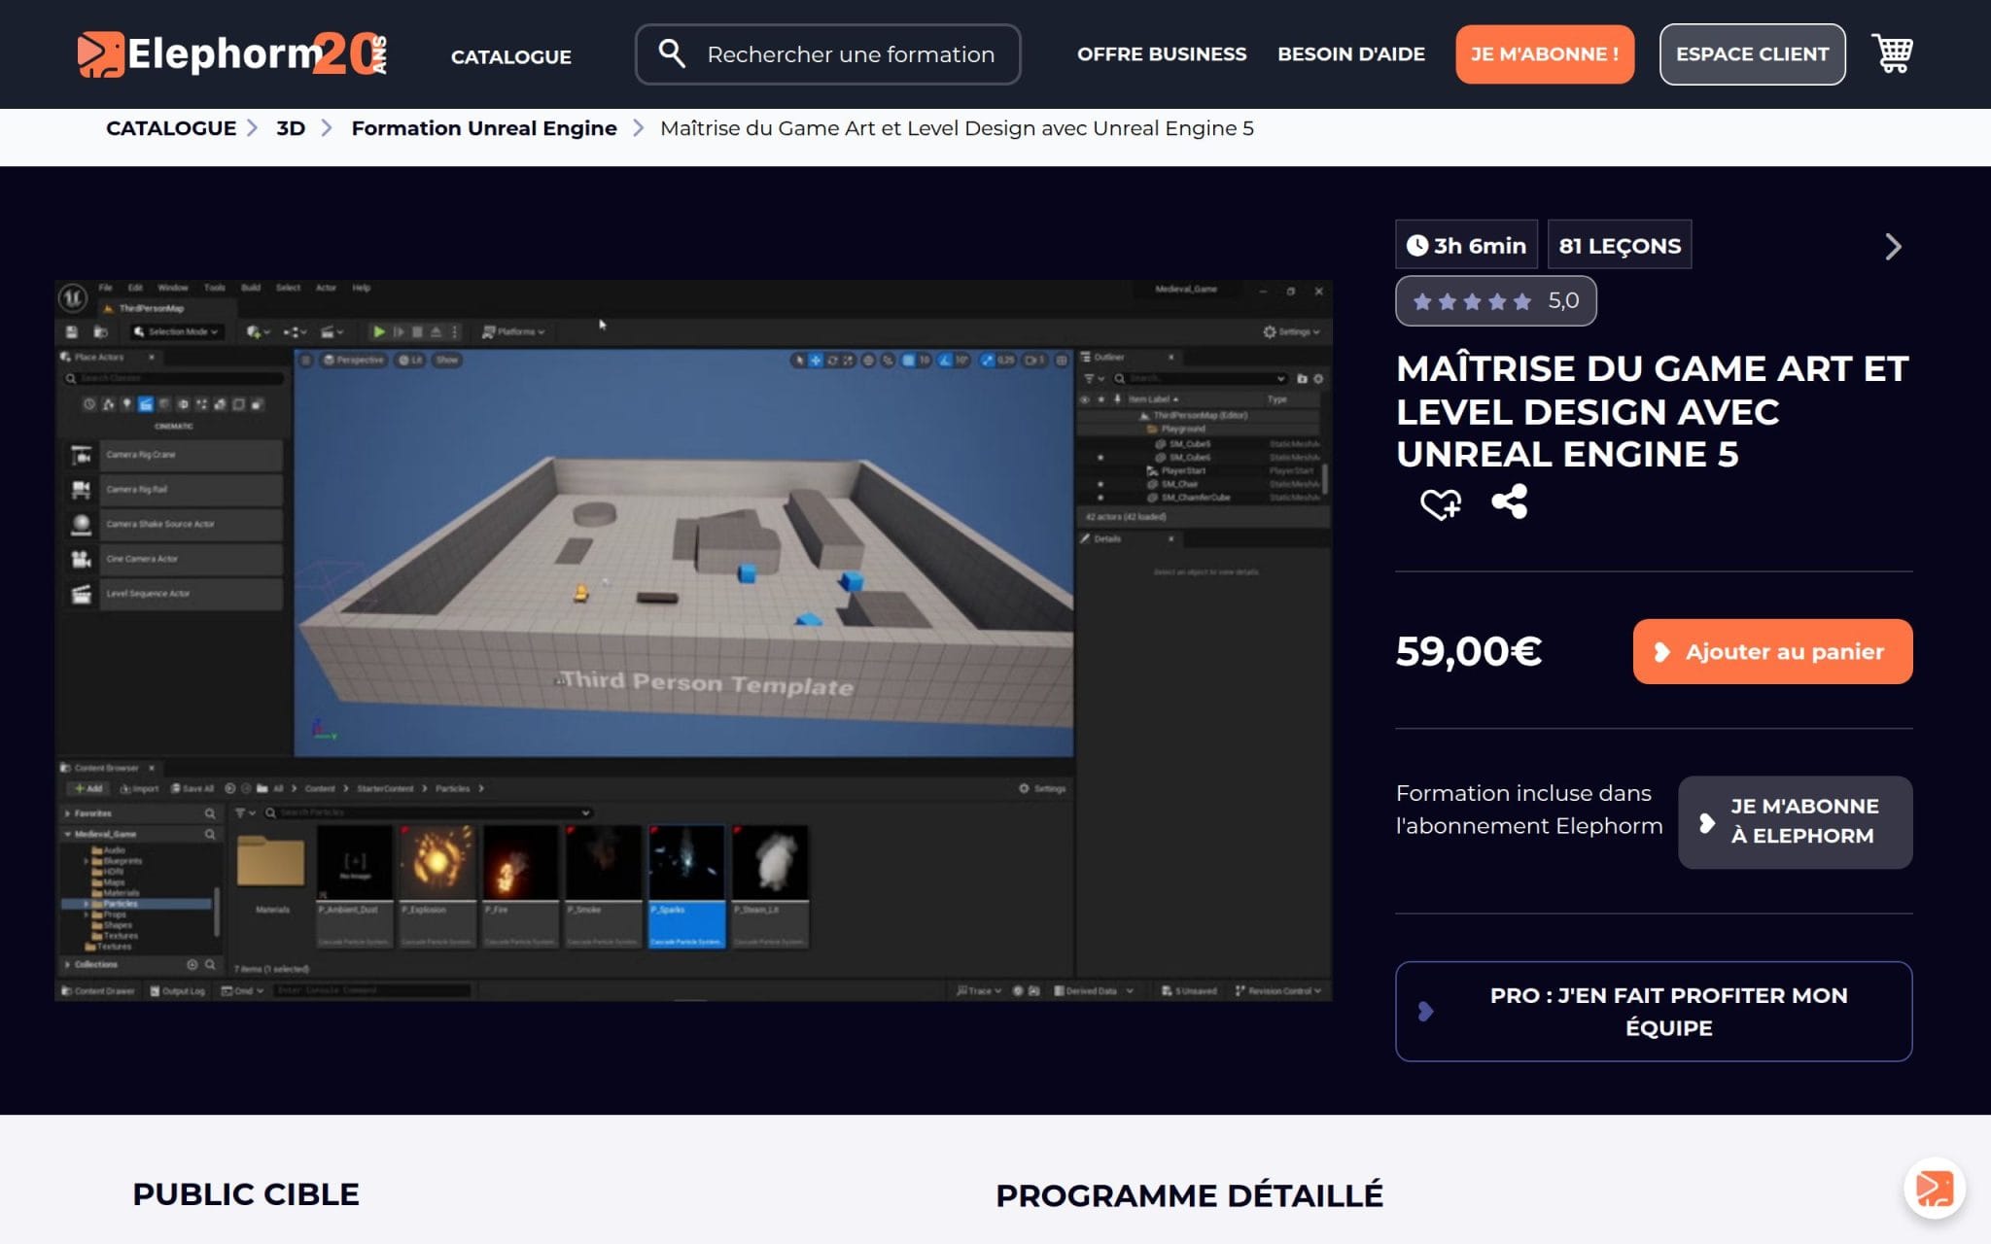Open the Elephorm chat widget bubble
1991x1244 pixels.
pos(1935,1189)
